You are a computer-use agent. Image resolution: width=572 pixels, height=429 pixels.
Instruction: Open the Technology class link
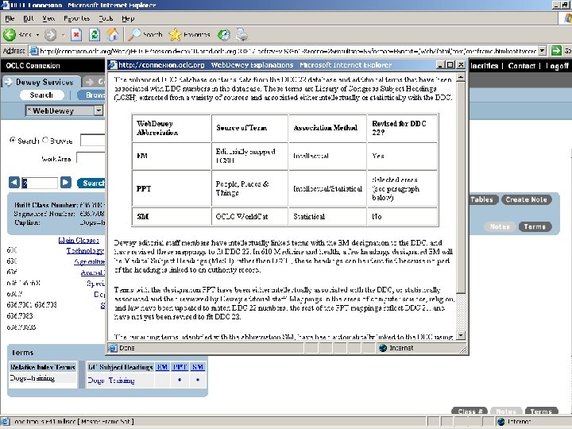click(x=85, y=250)
